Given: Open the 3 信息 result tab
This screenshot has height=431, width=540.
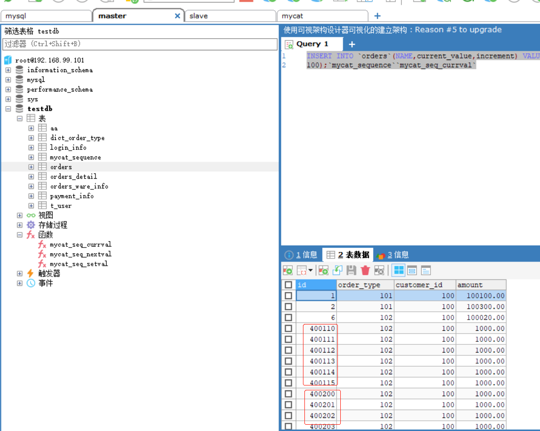Looking at the screenshot, I should pyautogui.click(x=393, y=255).
